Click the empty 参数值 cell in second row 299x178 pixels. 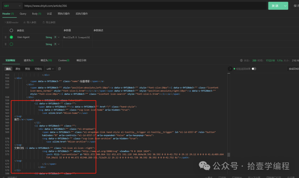tap(77, 44)
